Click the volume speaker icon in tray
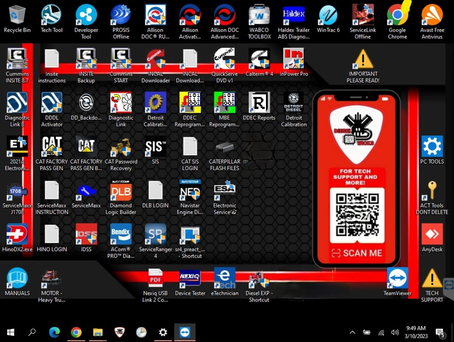The image size is (454, 342). (395, 332)
